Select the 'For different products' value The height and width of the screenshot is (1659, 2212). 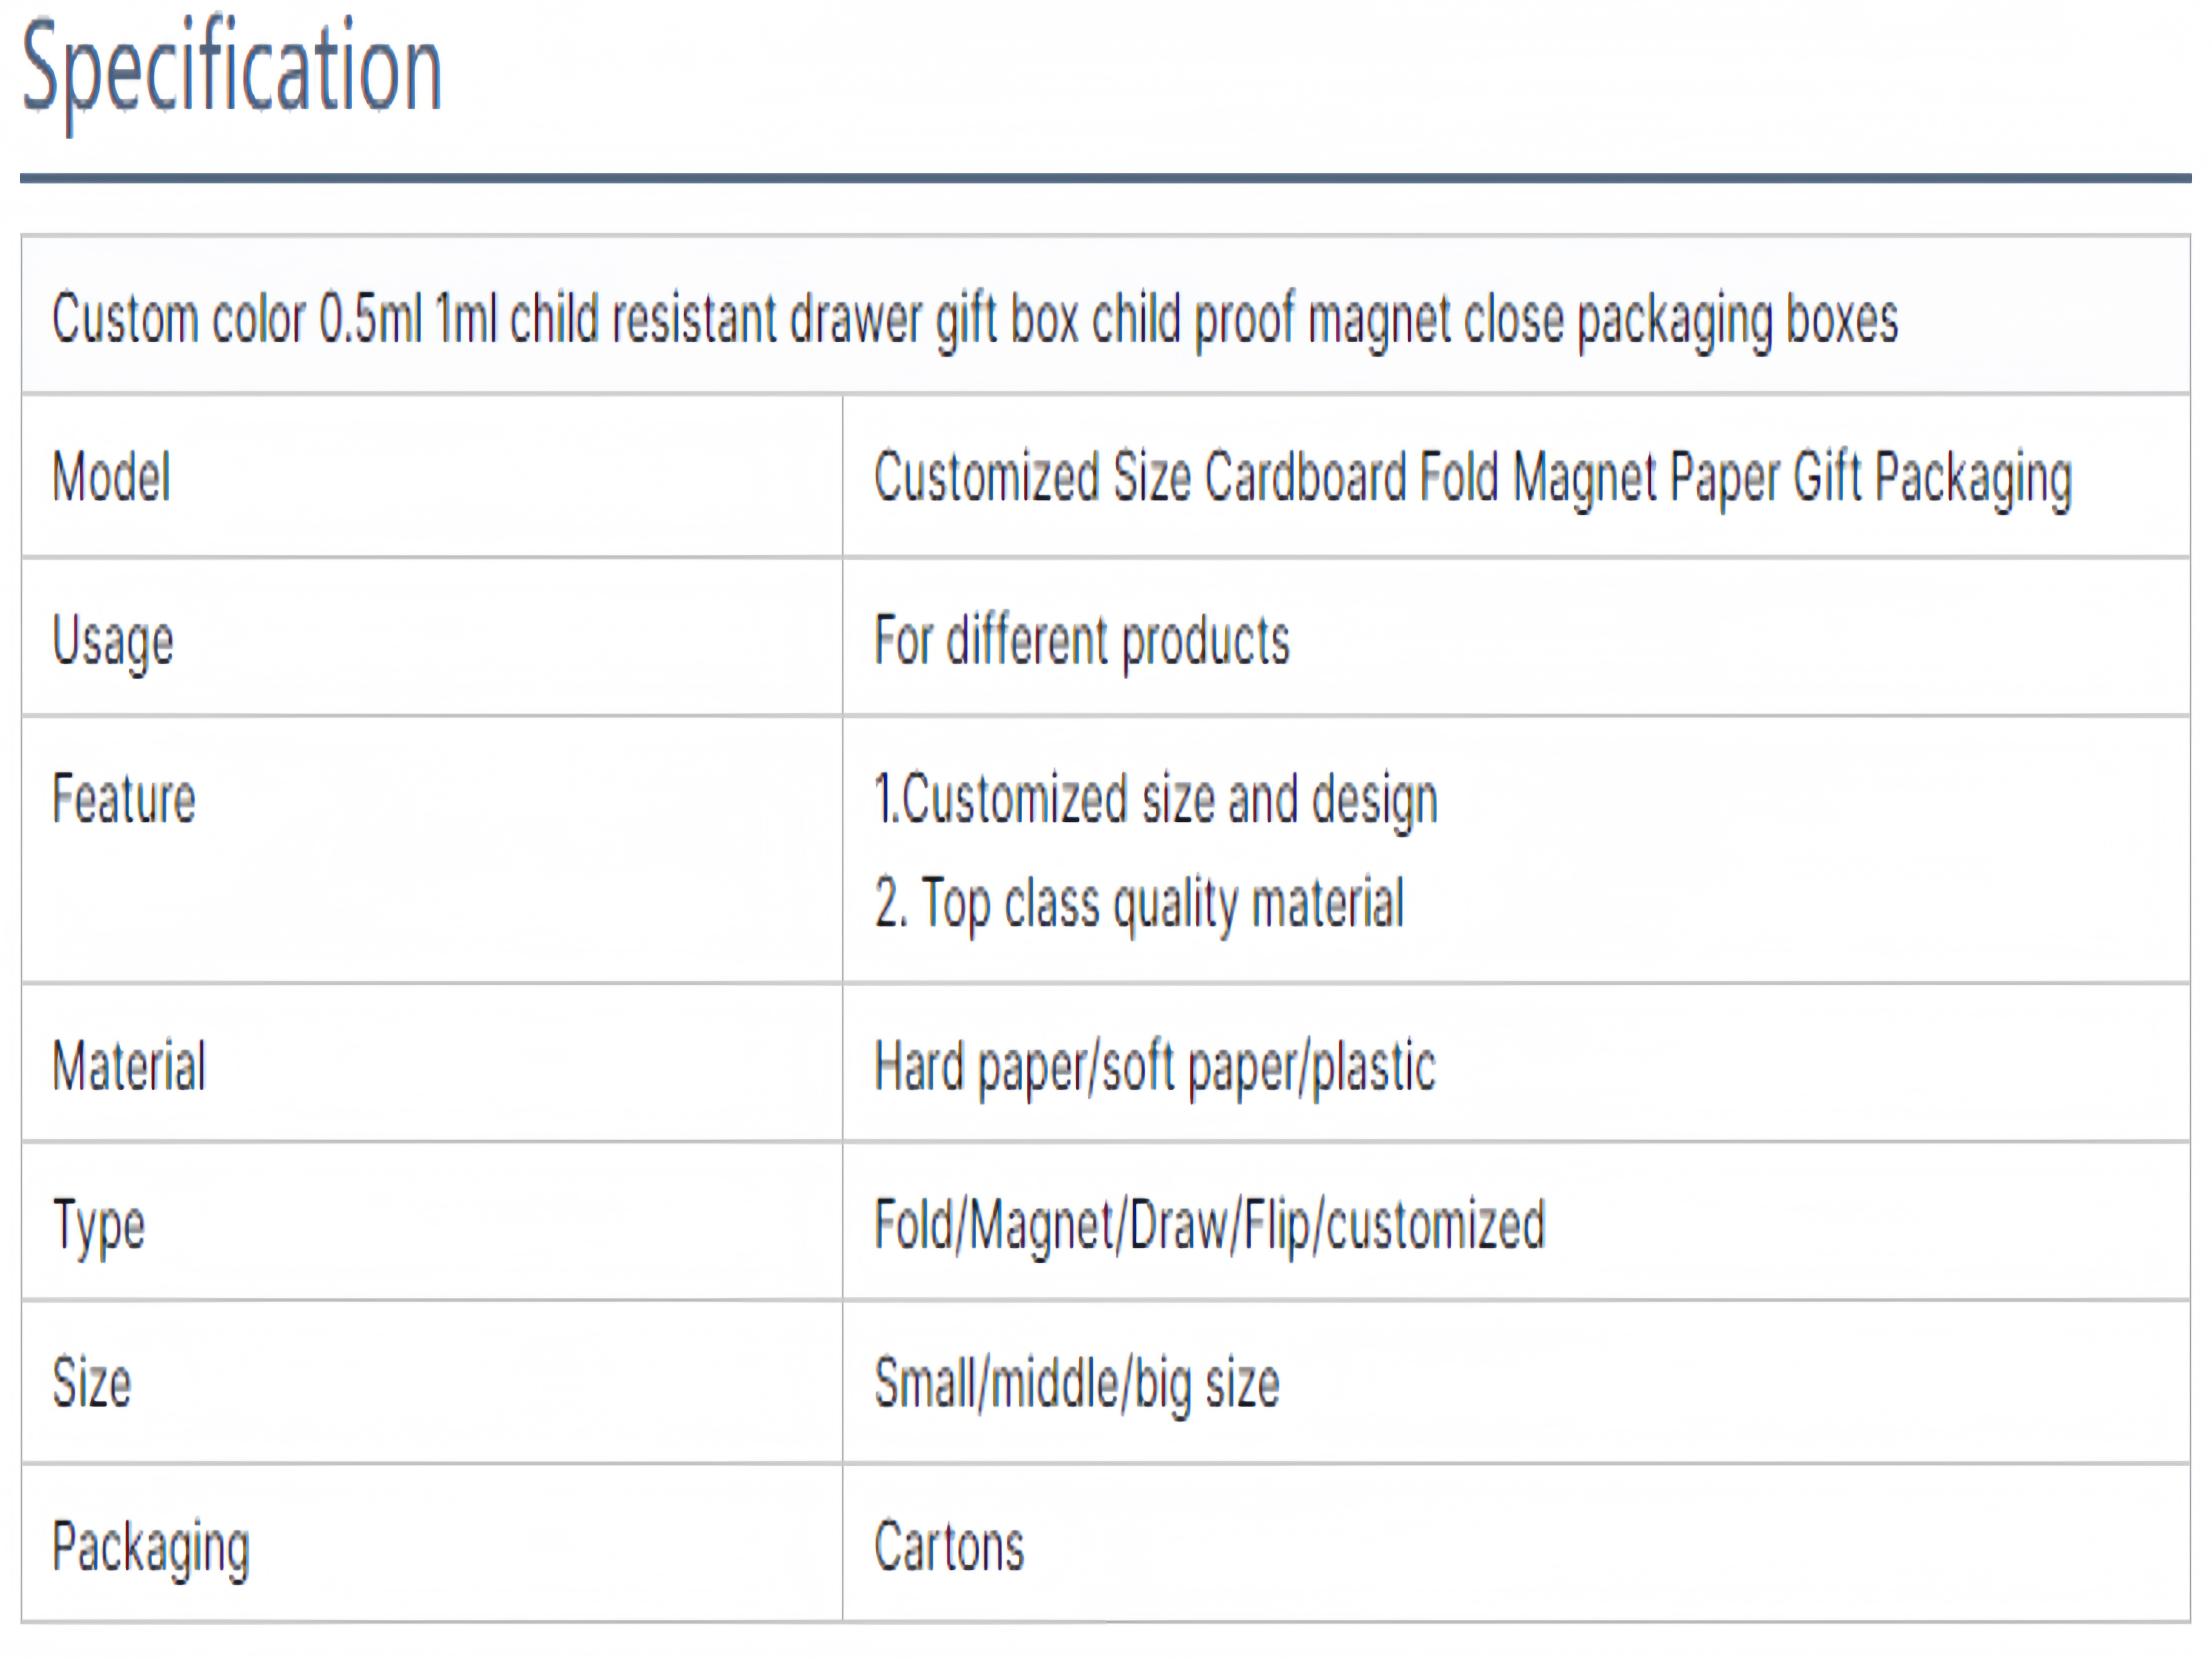coord(1082,640)
